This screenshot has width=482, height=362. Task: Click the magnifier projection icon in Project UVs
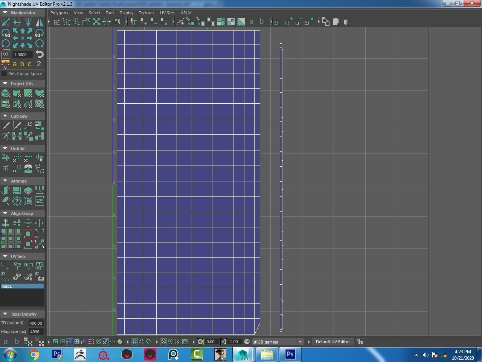click(40, 104)
